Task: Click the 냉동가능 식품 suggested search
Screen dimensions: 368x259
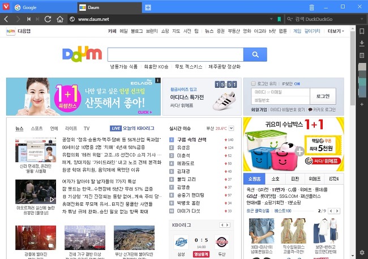Action: (x=124, y=66)
